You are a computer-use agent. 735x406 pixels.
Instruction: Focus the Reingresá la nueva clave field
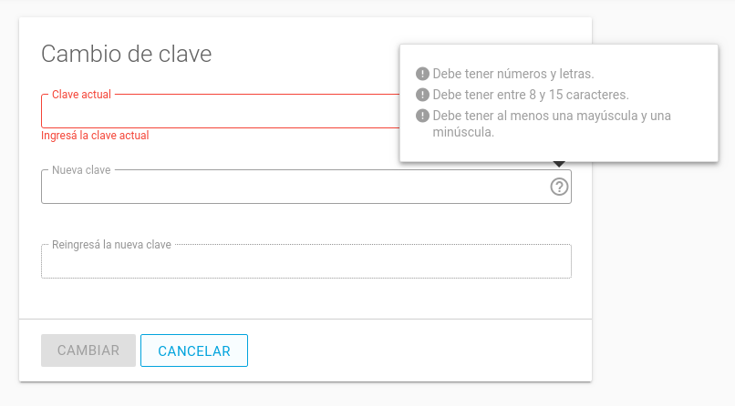click(x=305, y=262)
